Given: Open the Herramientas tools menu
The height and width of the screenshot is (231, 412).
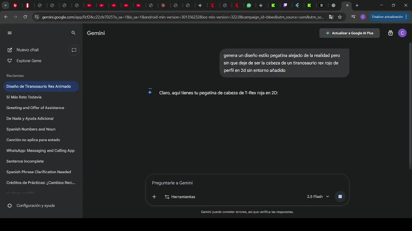Looking at the screenshot, I should 180,197.
